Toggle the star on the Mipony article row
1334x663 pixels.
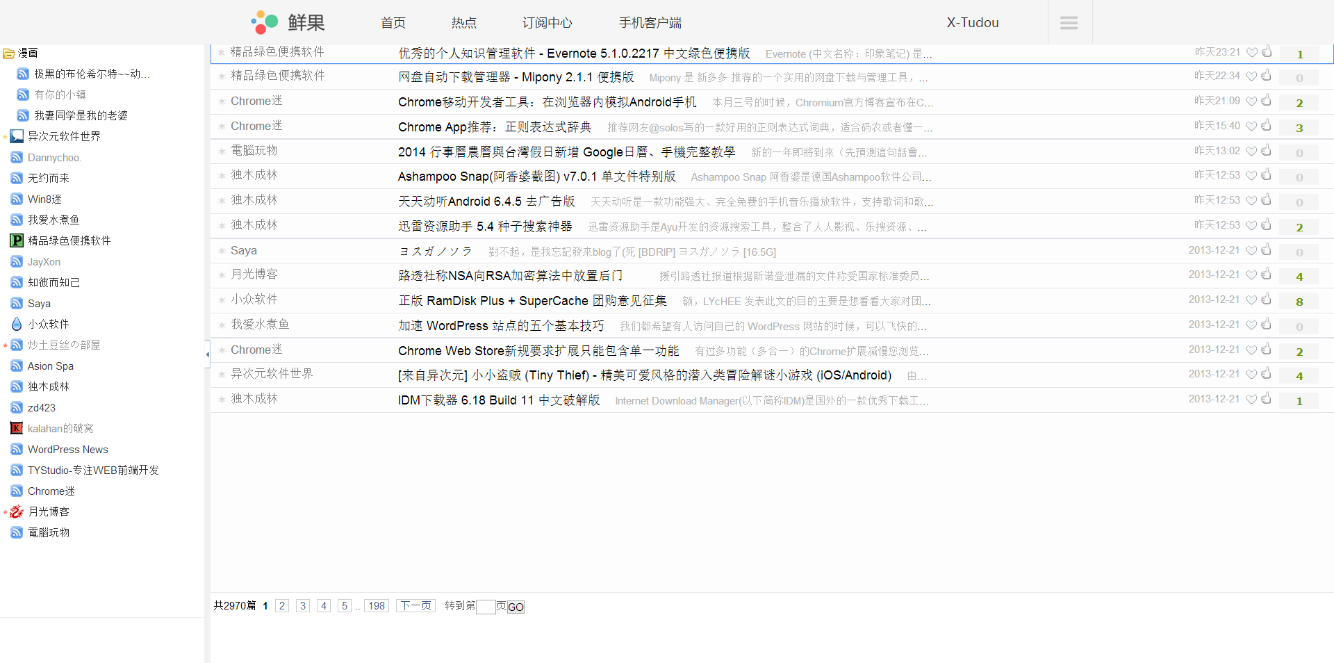pos(221,76)
